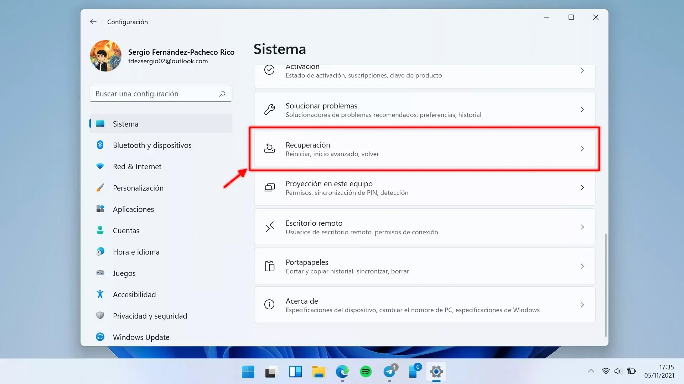
Task: Switch to the Cuentas section
Action: (x=126, y=230)
